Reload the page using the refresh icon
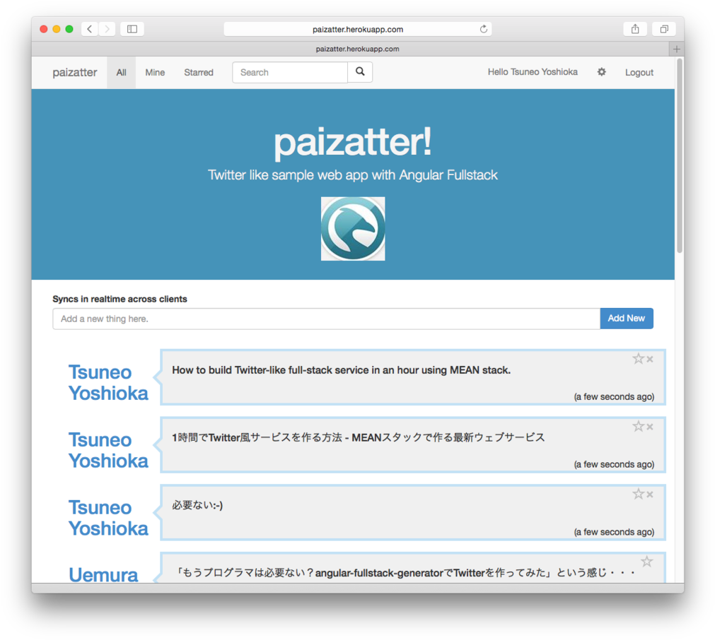 (x=484, y=29)
